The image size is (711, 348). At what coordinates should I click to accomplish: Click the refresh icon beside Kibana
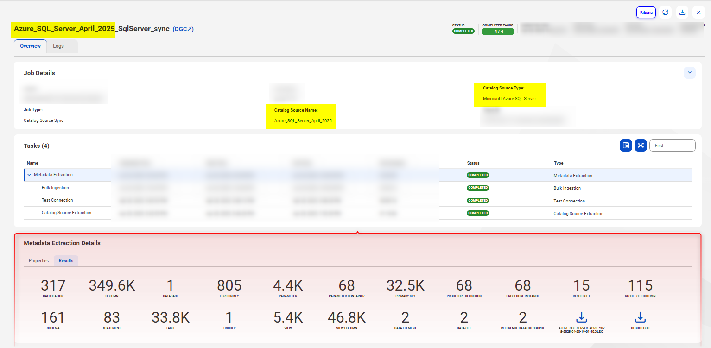click(x=666, y=12)
